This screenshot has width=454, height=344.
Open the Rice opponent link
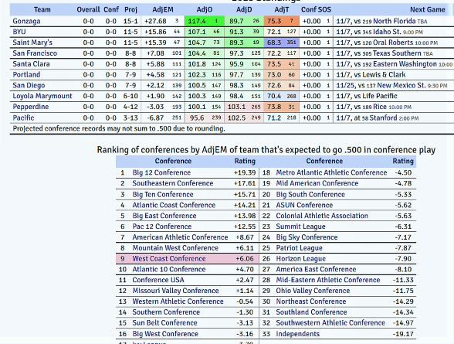click(380, 107)
